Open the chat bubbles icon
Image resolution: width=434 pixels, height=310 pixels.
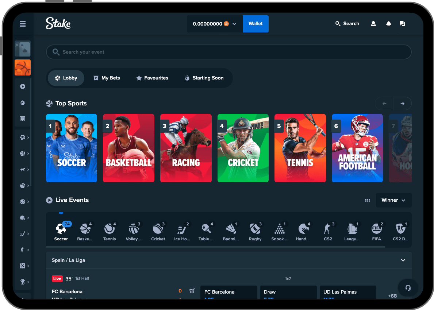pos(402,24)
